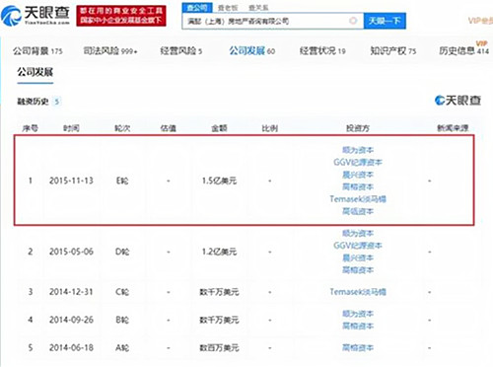The width and height of the screenshot is (493, 367).
Task: Open the 经营状况 19 section
Action: (x=322, y=51)
